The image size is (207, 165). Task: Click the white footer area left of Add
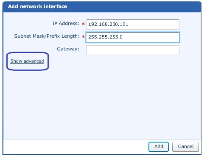tap(76, 147)
